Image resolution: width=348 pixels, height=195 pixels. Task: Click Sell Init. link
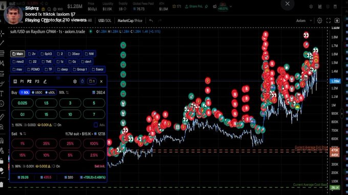coord(100,166)
